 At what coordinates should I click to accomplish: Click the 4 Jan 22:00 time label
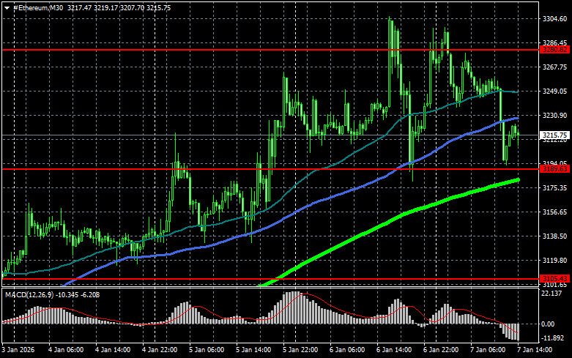[x=160, y=350]
